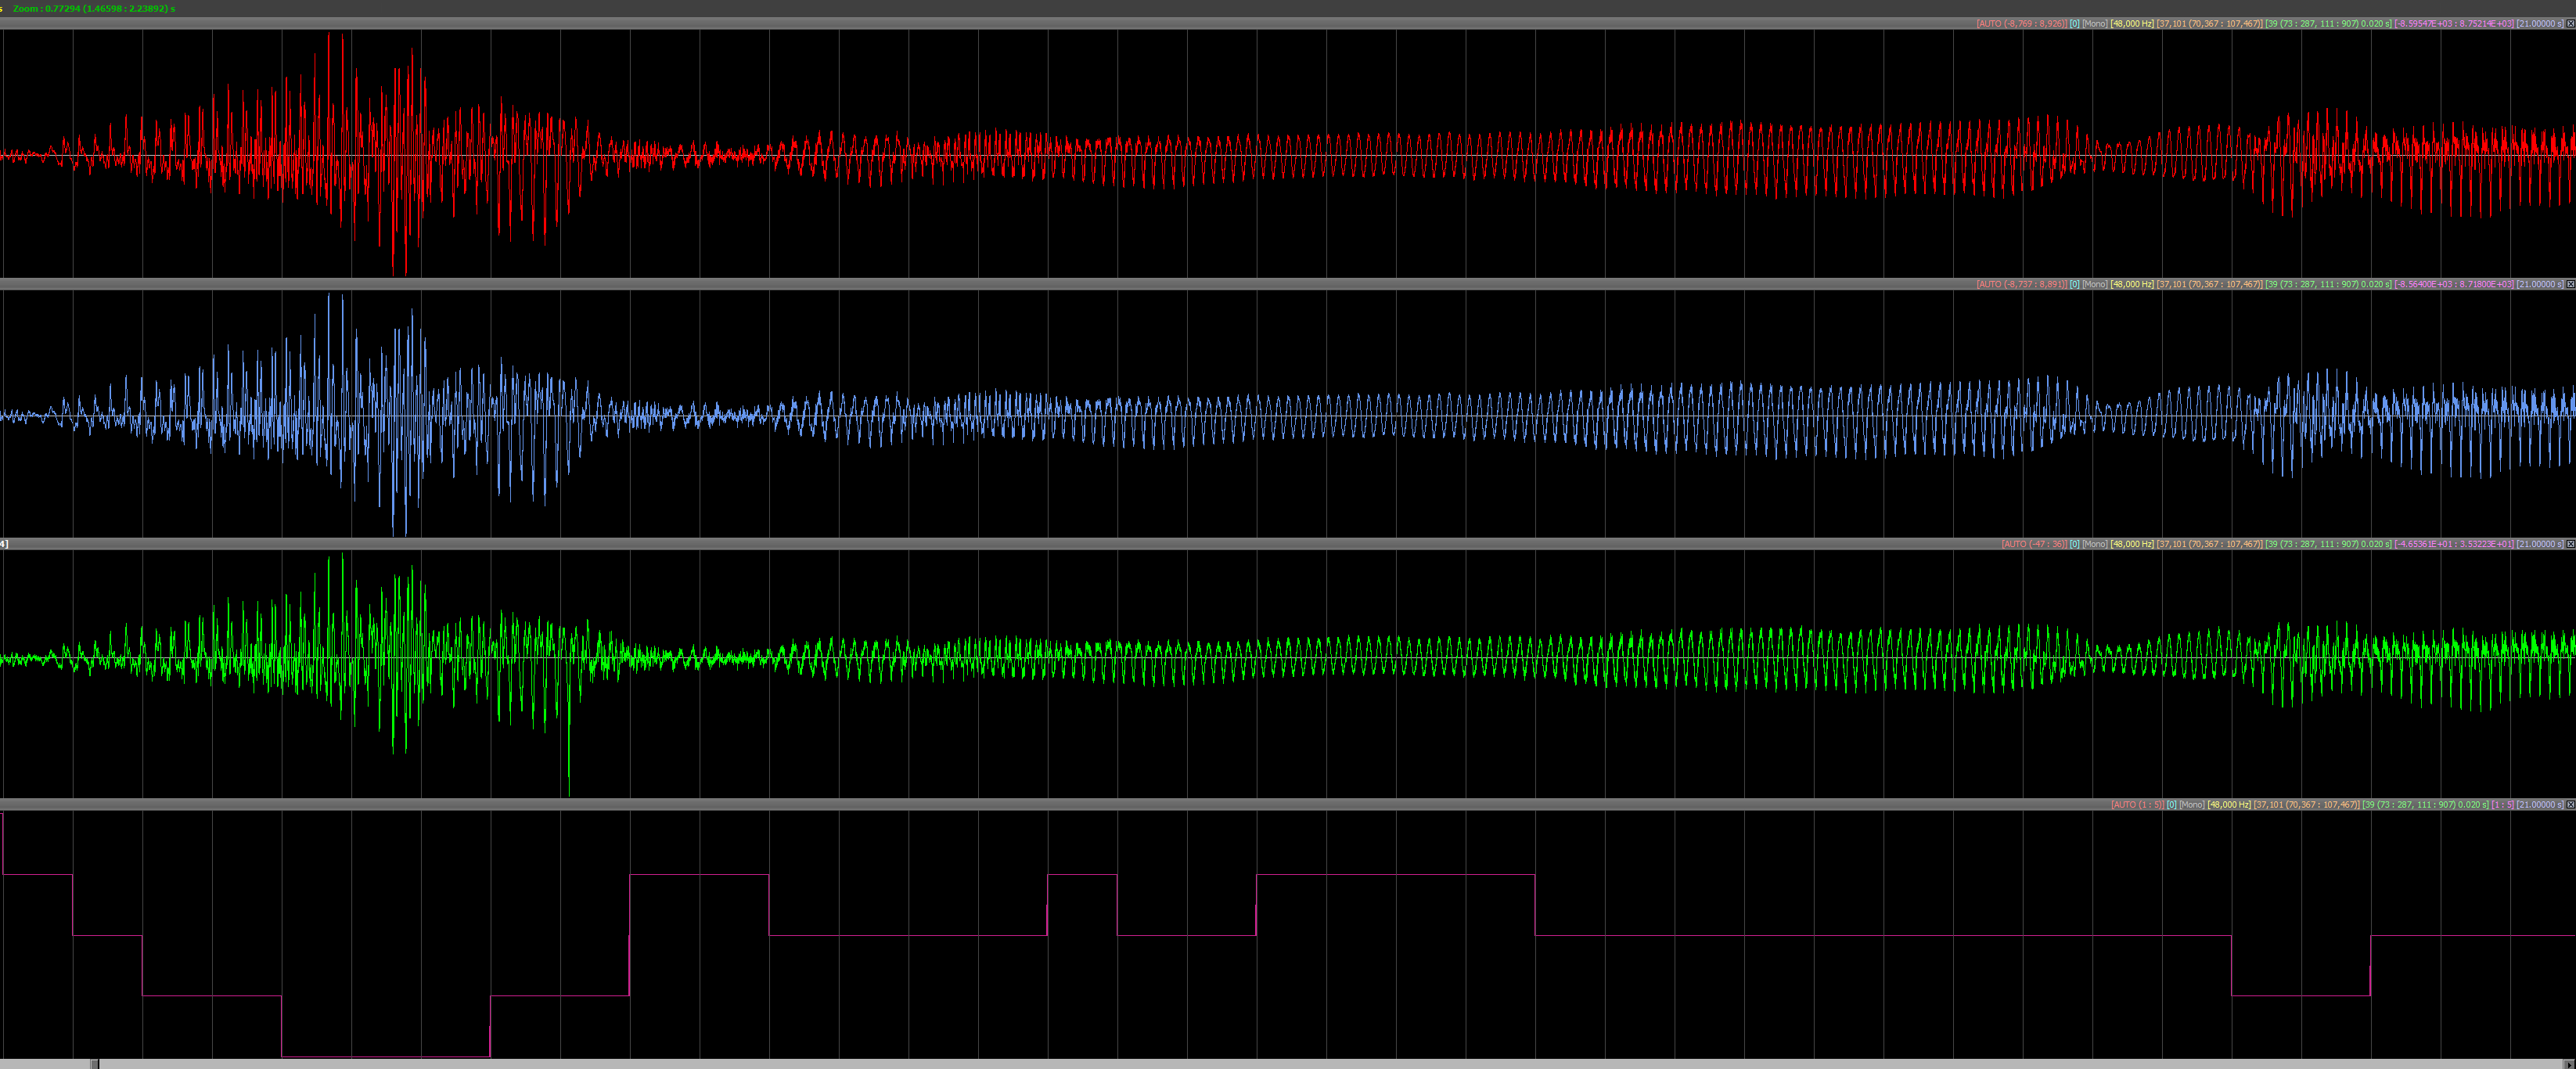2576x1069 pixels.
Task: Close the magenta step-signal track
Action: coord(2570,804)
